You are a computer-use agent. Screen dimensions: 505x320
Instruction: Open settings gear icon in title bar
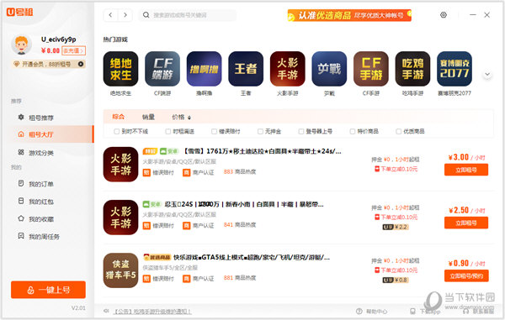pos(444,15)
